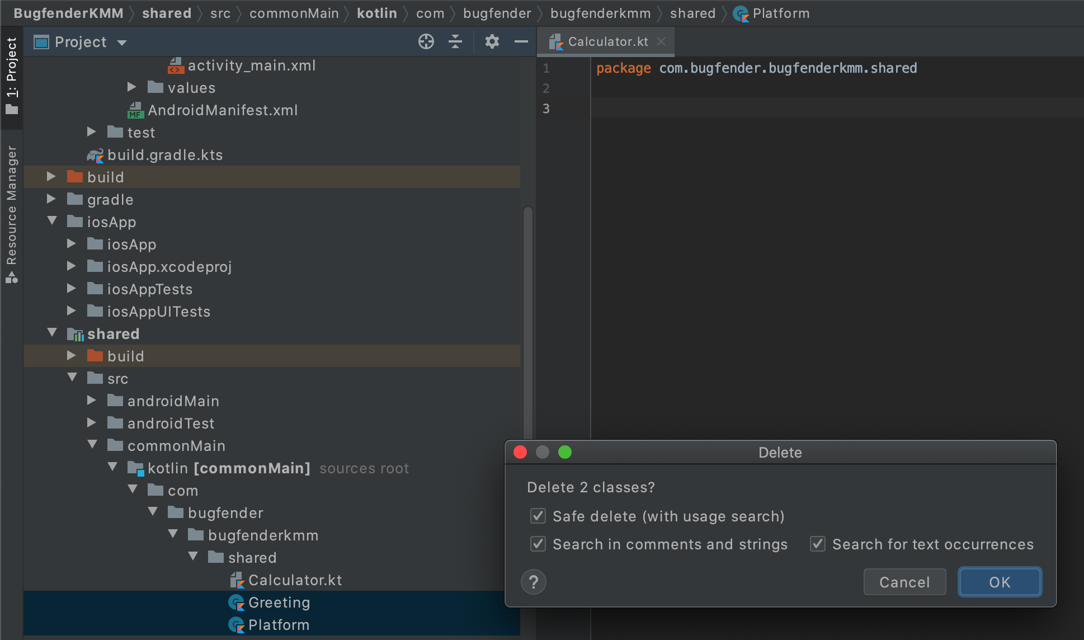Select the crosshair 'Select Opened File' icon
This screenshot has height=640, width=1084.
tap(426, 41)
